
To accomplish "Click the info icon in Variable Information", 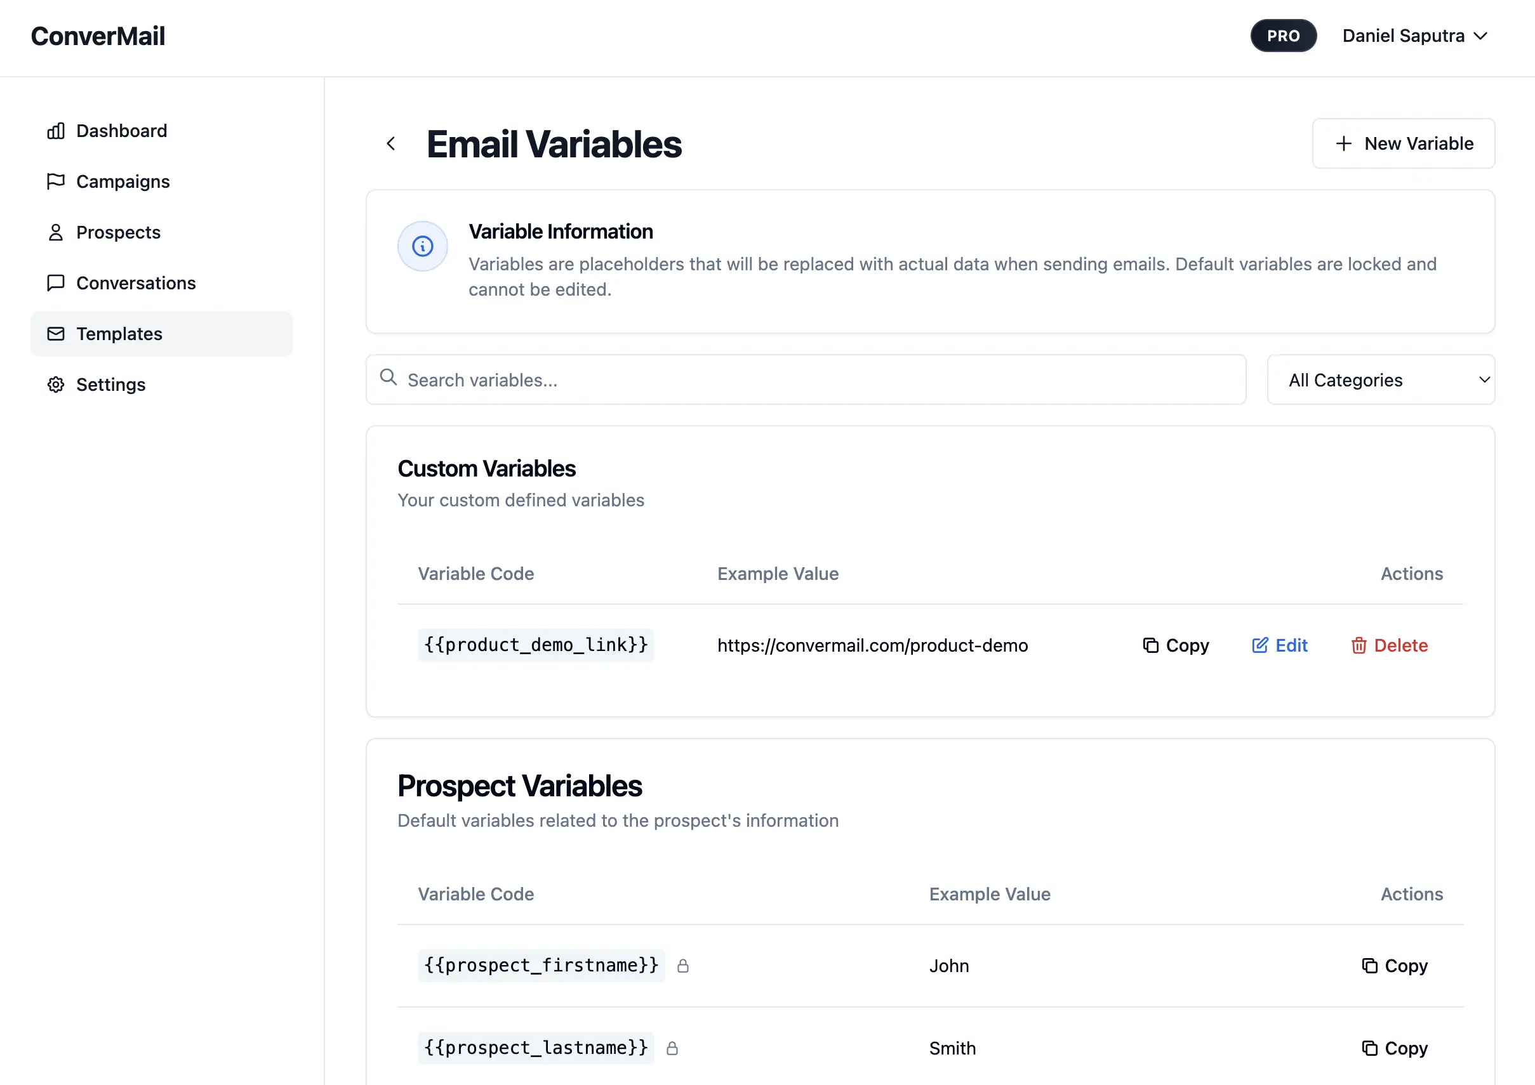I will tap(423, 247).
